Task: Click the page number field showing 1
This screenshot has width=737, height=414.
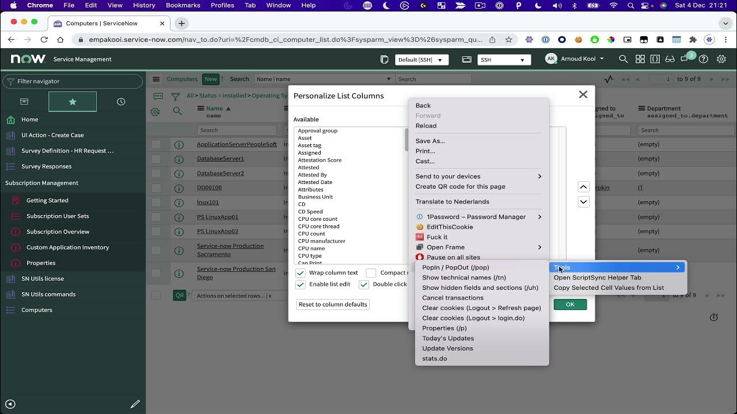Action: point(660,79)
